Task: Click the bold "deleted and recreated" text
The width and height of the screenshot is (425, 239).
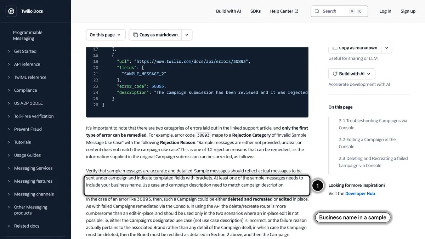Action: click(x=250, y=199)
